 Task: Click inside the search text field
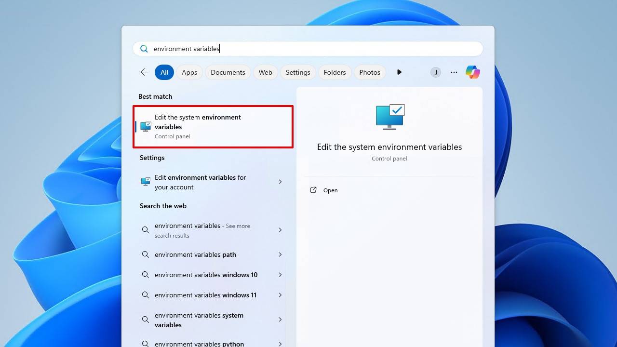308,49
